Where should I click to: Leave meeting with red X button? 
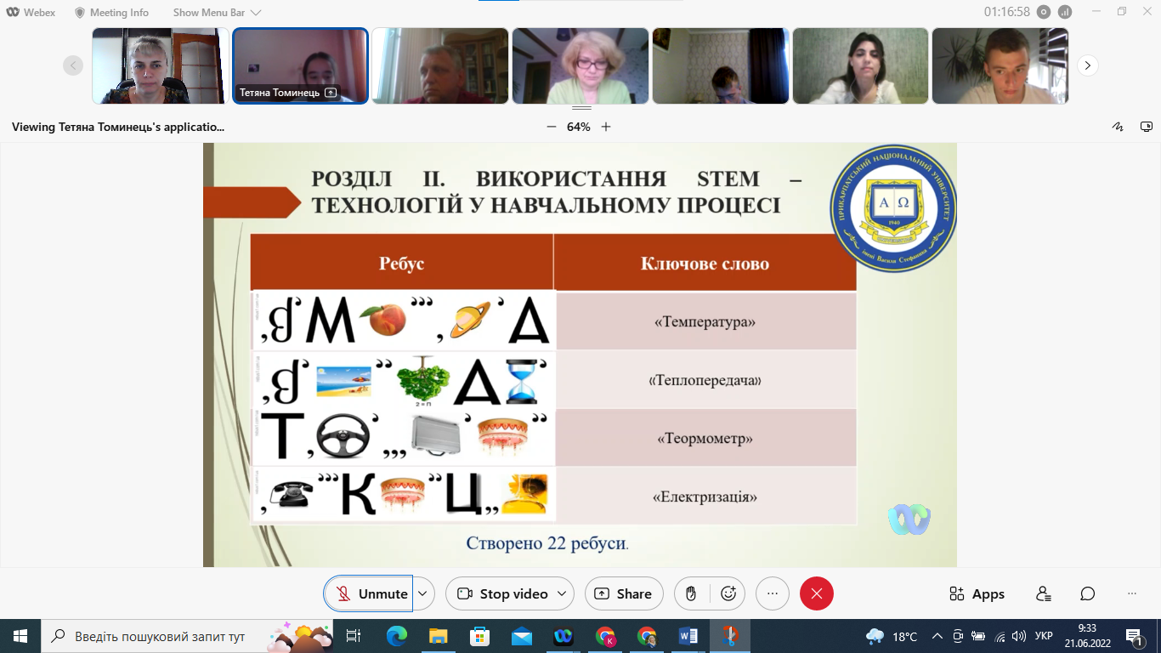(817, 593)
